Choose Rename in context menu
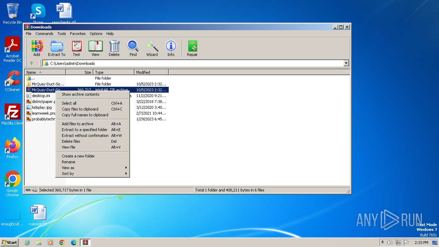The height and width of the screenshot is (247, 439). (93, 162)
